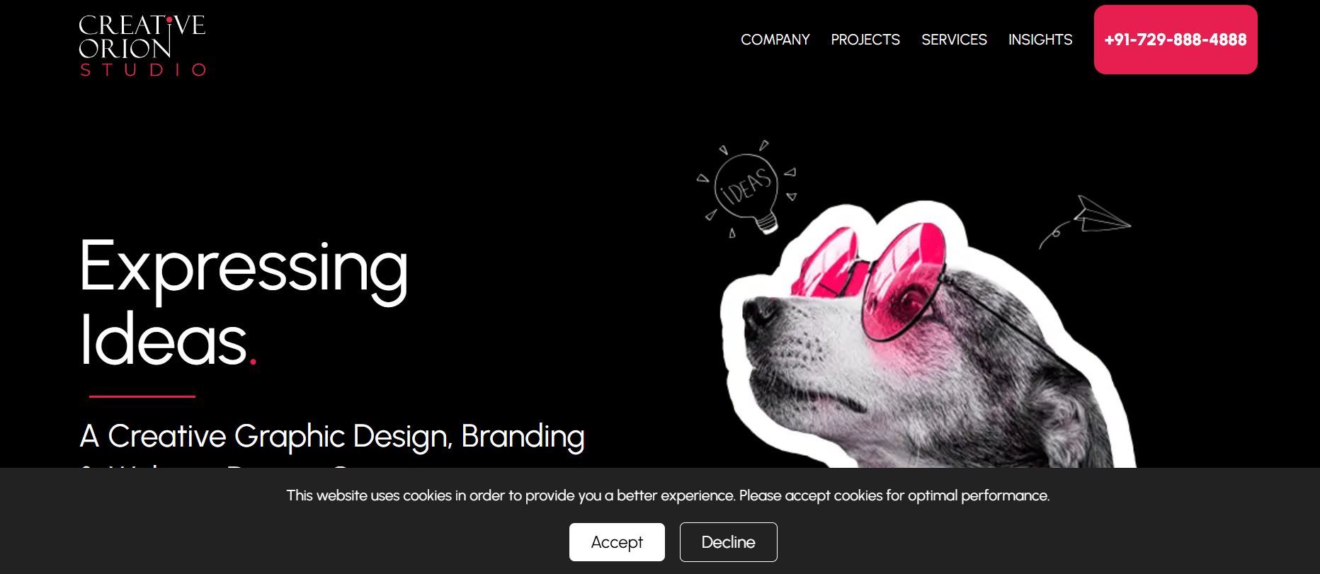
Task: Click the paper airplane sketch
Action: click(1085, 221)
